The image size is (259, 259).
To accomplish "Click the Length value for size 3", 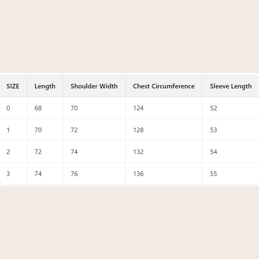I will click(x=38, y=174).
